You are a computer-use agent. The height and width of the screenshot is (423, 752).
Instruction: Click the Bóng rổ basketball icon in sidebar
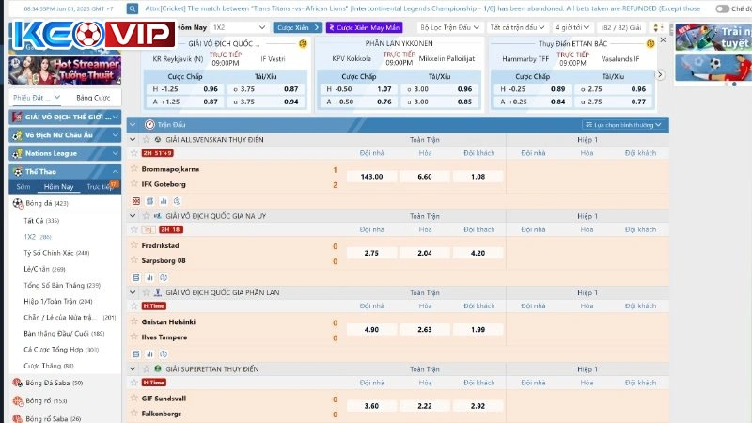click(x=18, y=400)
